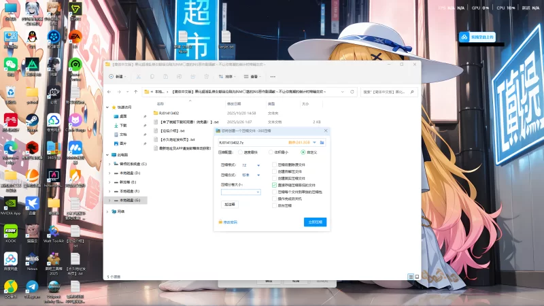This screenshot has height=306, width=544.
Task: Click the 立即压缩 button
Action: [316, 222]
